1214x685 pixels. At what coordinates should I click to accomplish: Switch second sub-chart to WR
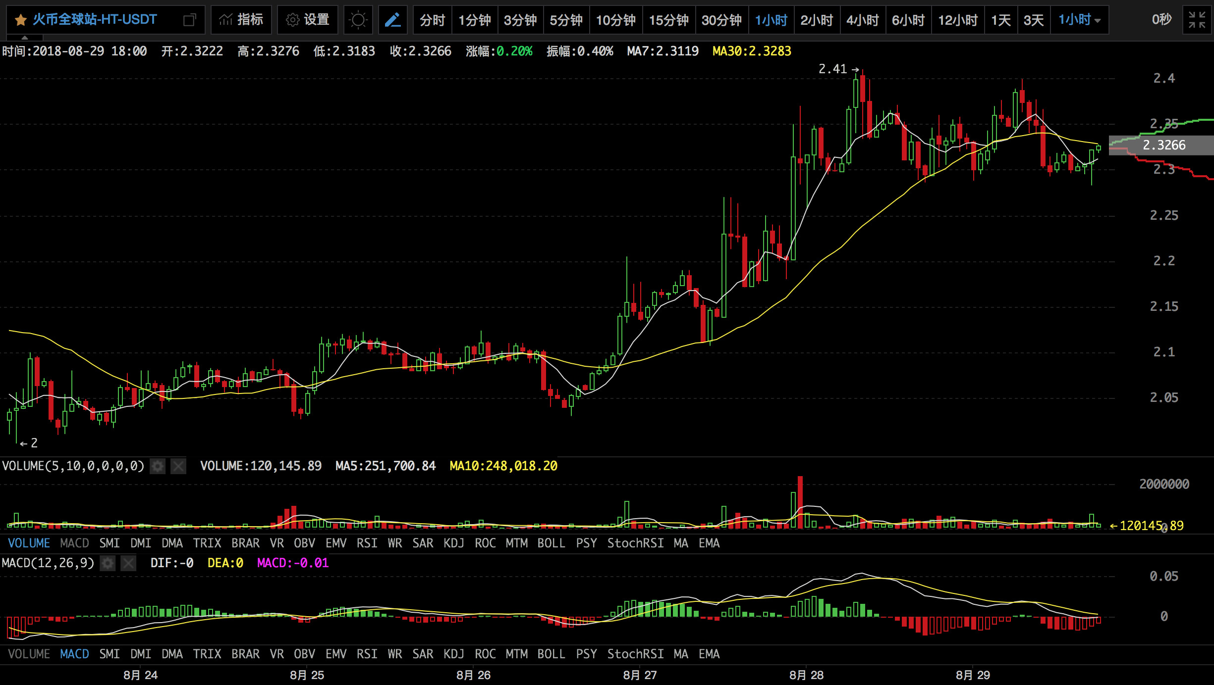pyautogui.click(x=394, y=654)
